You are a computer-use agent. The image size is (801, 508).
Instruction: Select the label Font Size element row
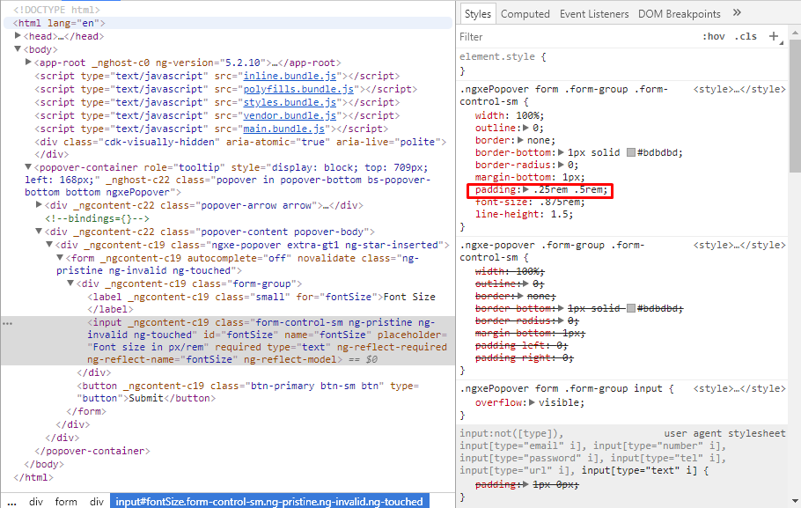261,303
